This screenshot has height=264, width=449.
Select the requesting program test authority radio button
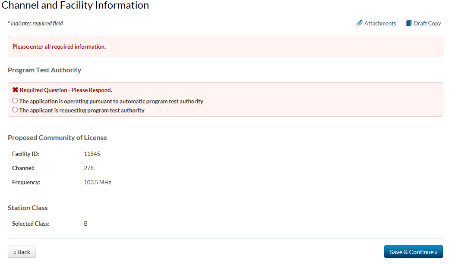[15, 110]
